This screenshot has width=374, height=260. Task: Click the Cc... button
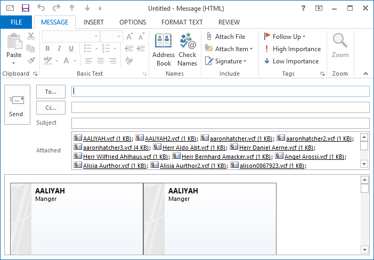pyautogui.click(x=51, y=108)
